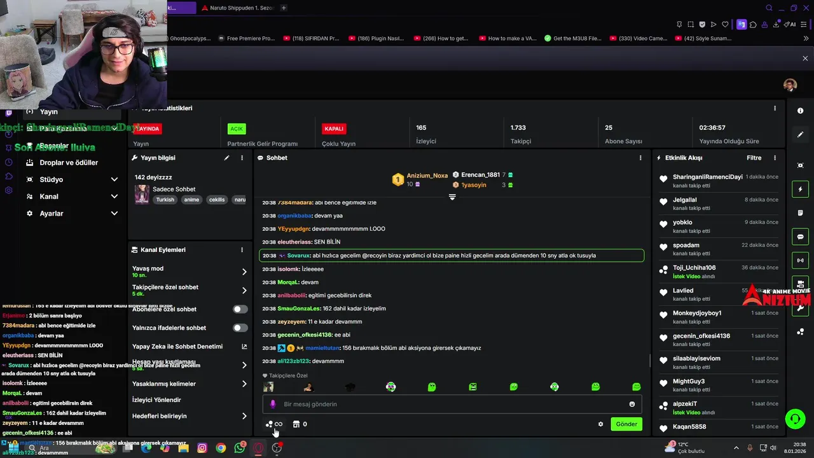The width and height of the screenshot is (814, 458).
Task: Show more bookmarks with the double chevron
Action: [804, 38]
